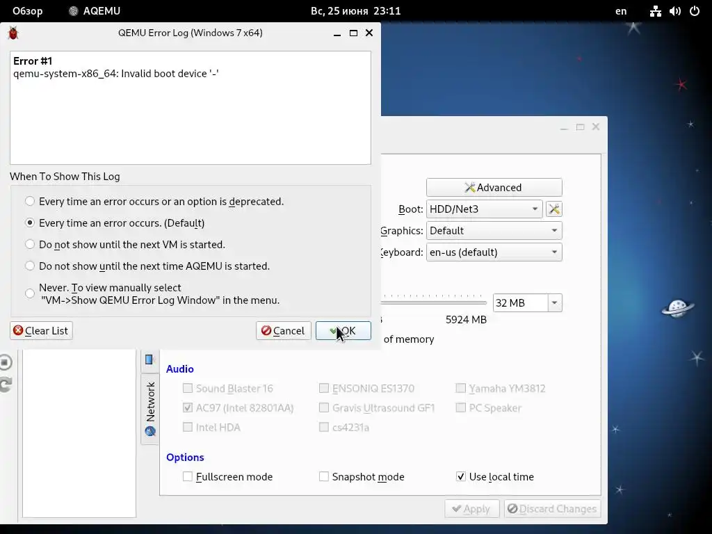Select 'Do not show until next time AQEMU started'
712x534 pixels.
click(30, 266)
